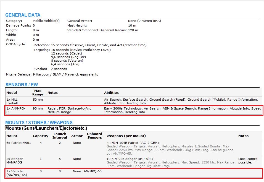The width and height of the screenshot is (264, 182).
Task: Click the 'Mount' column header
Action: point(12,136)
